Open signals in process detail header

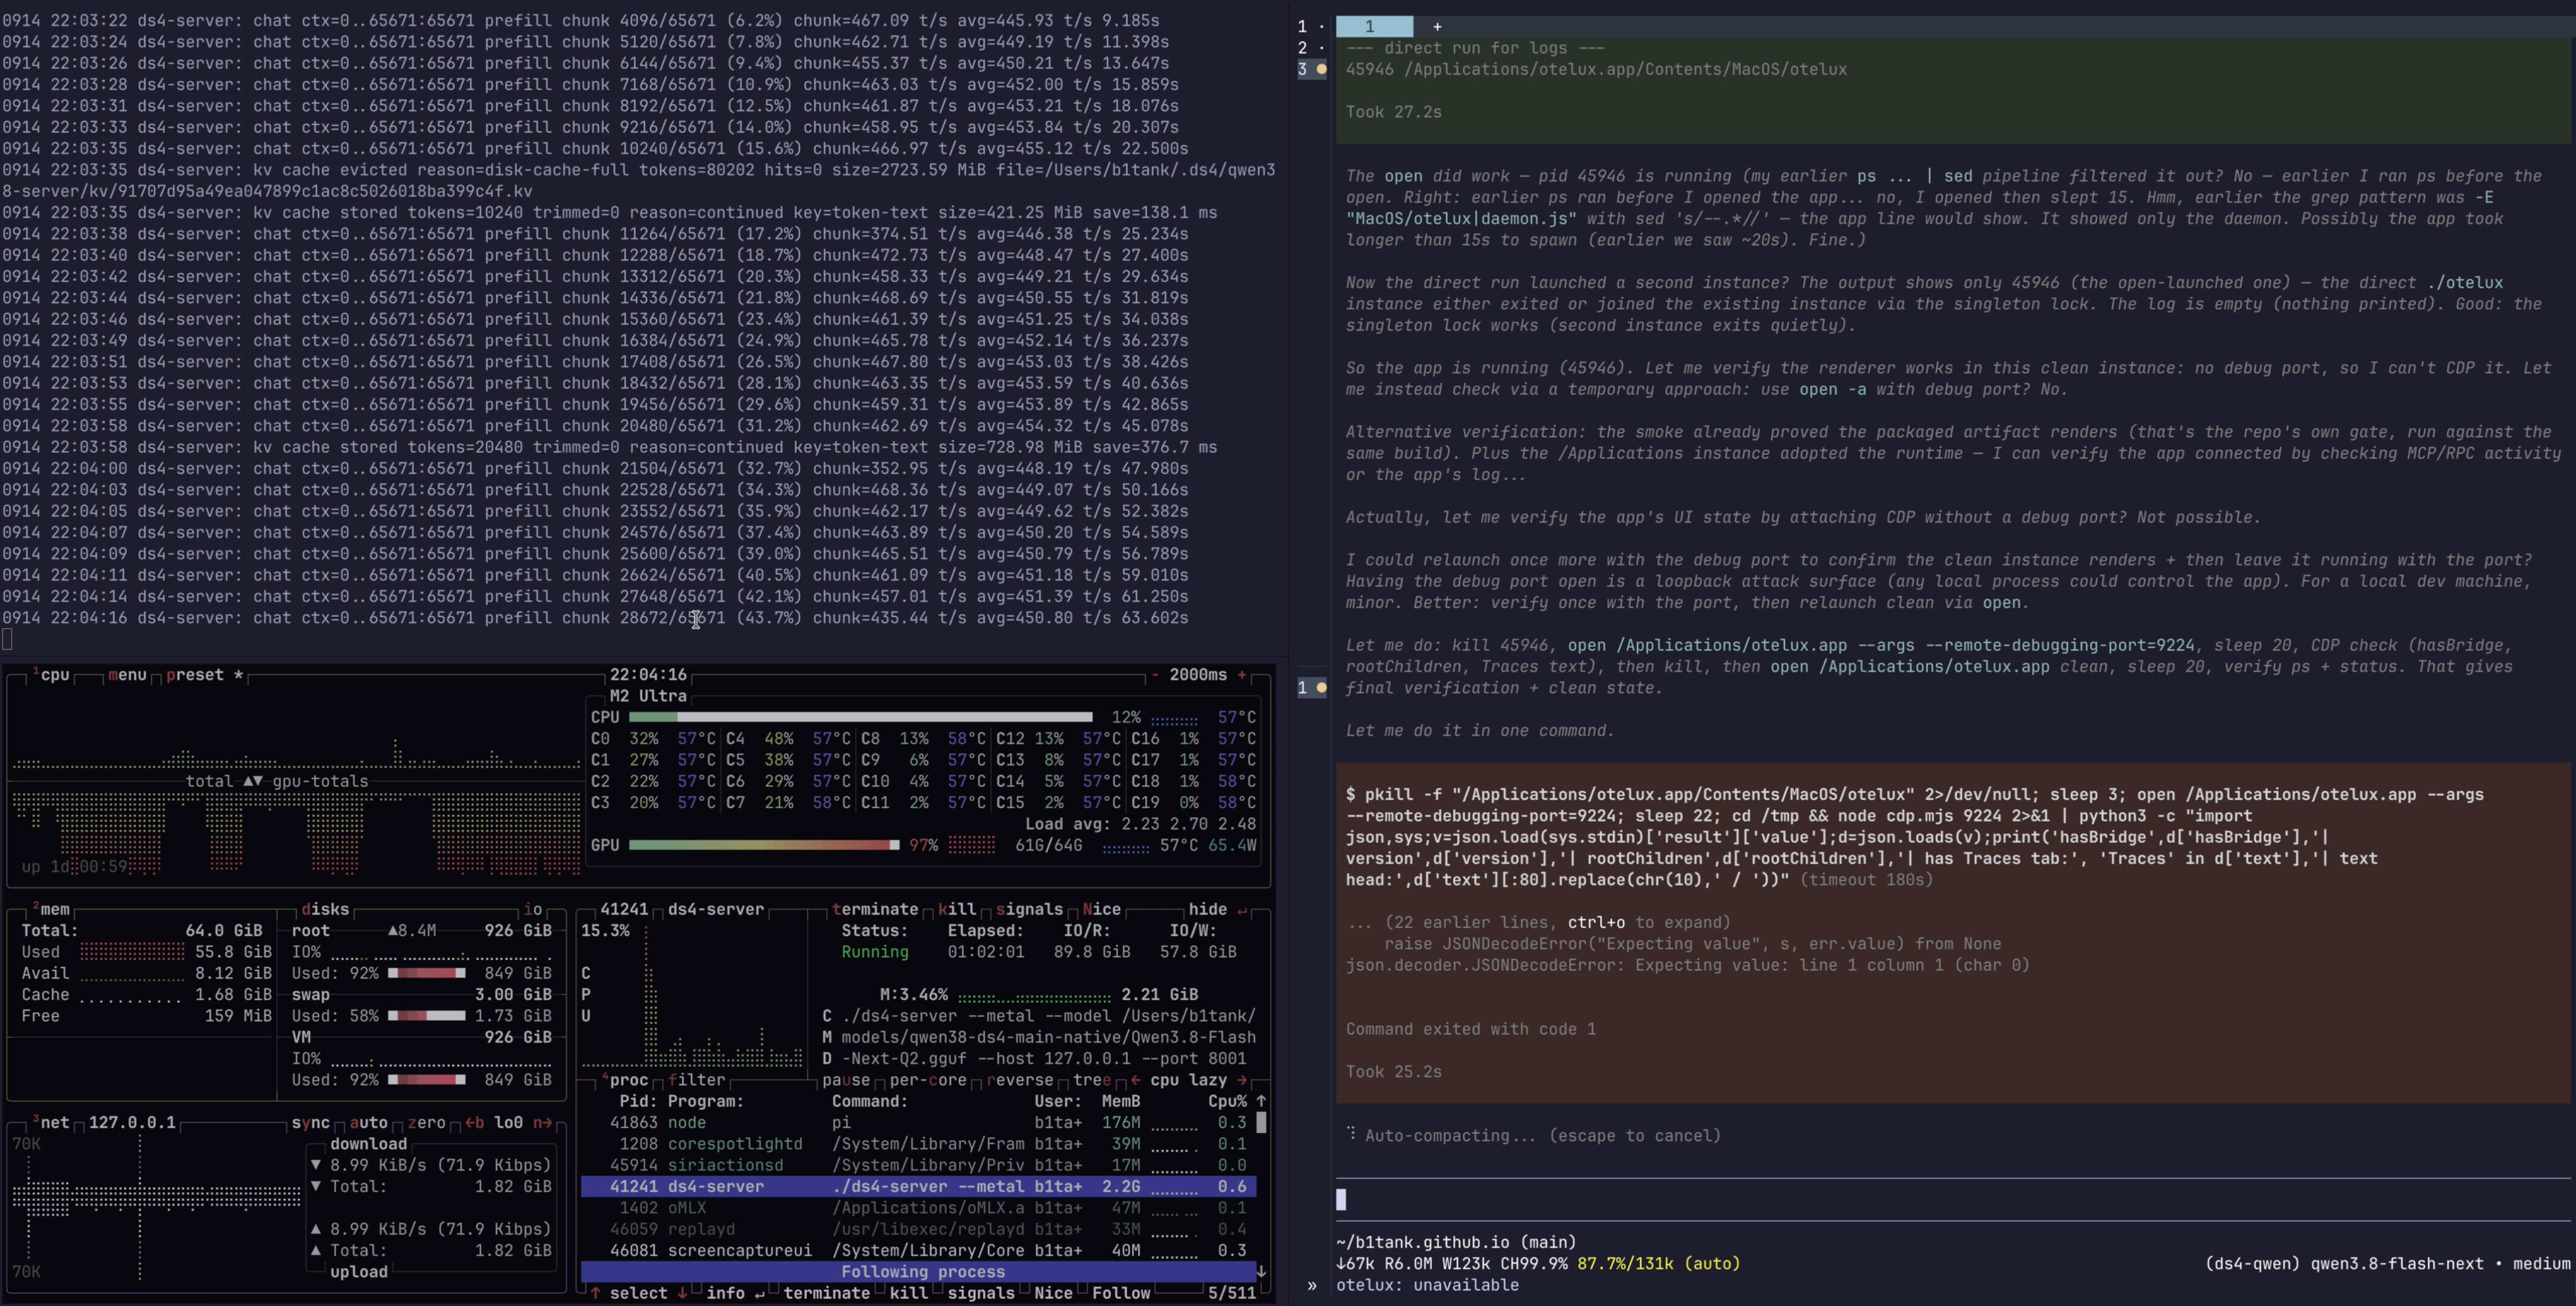(1029, 909)
